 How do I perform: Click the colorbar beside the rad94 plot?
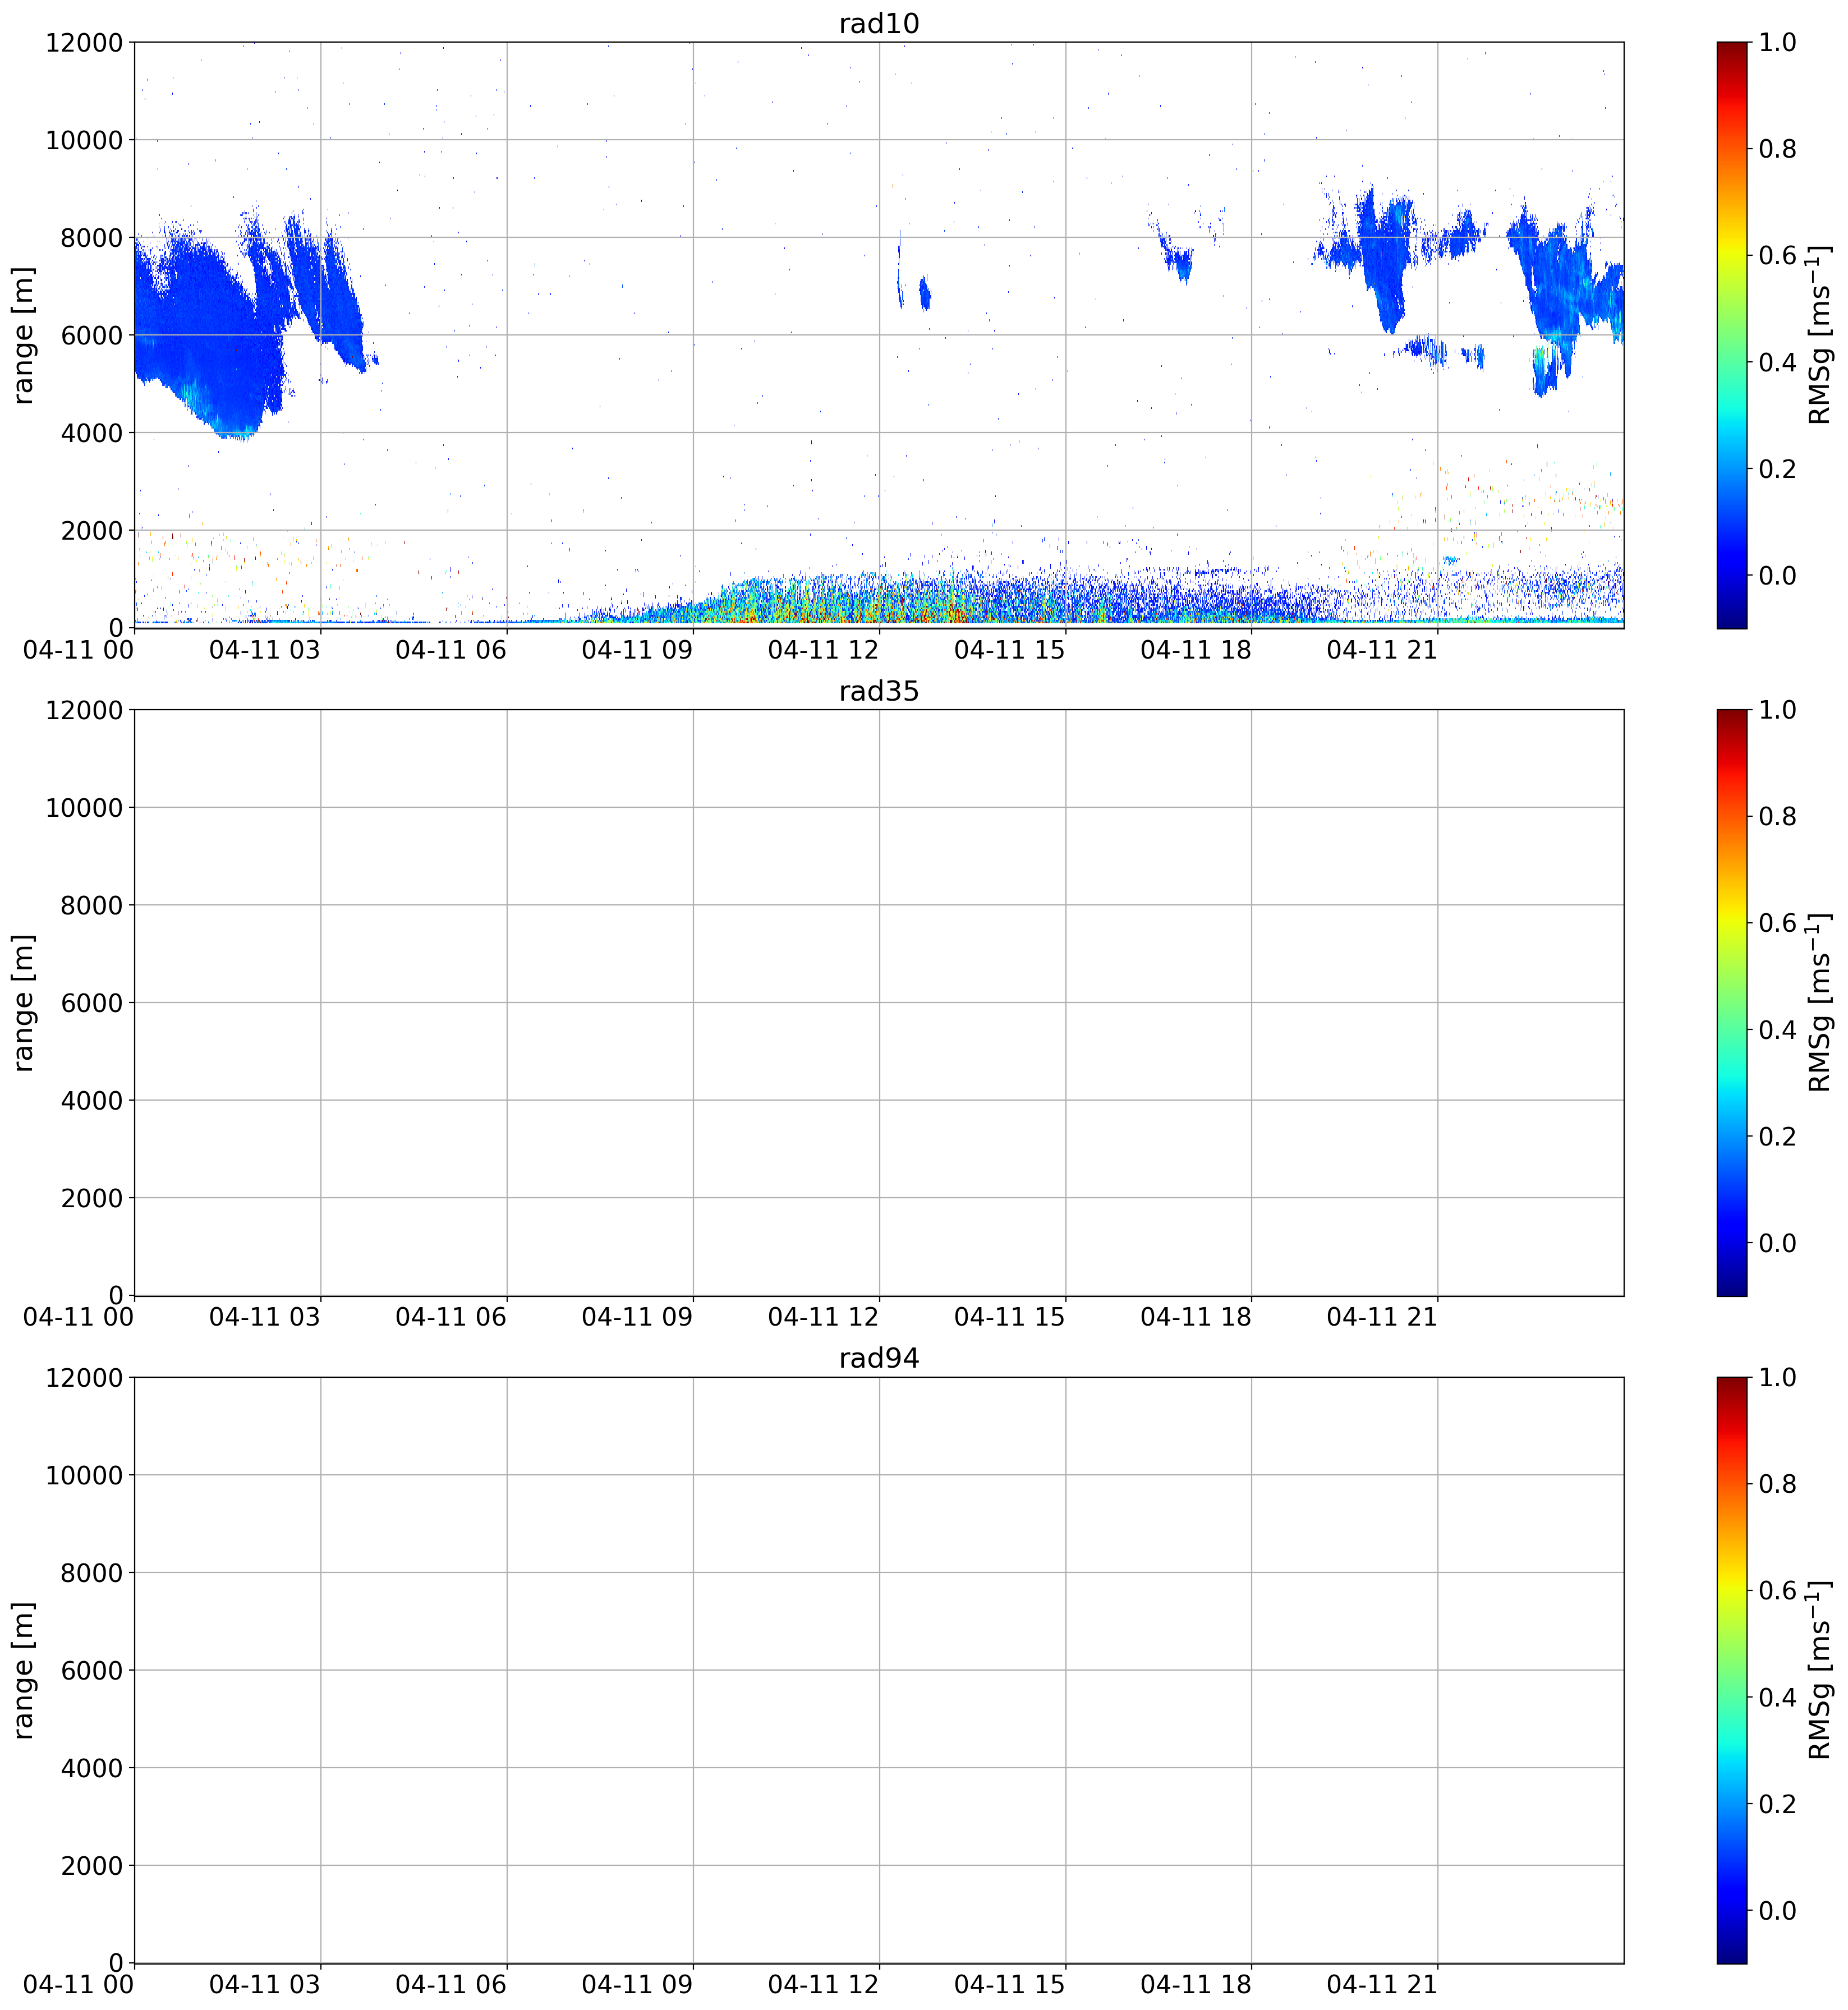coord(1732,1670)
